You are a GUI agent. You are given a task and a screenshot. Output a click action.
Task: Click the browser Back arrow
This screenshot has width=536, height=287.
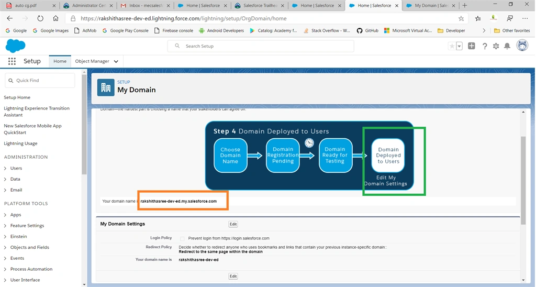10,18
